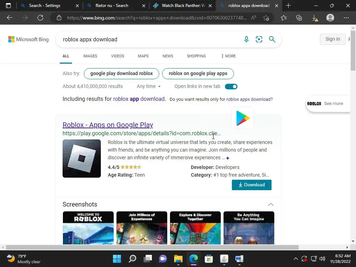Search using an image (visual search)
The height and width of the screenshot is (267, 356).
pos(259,39)
